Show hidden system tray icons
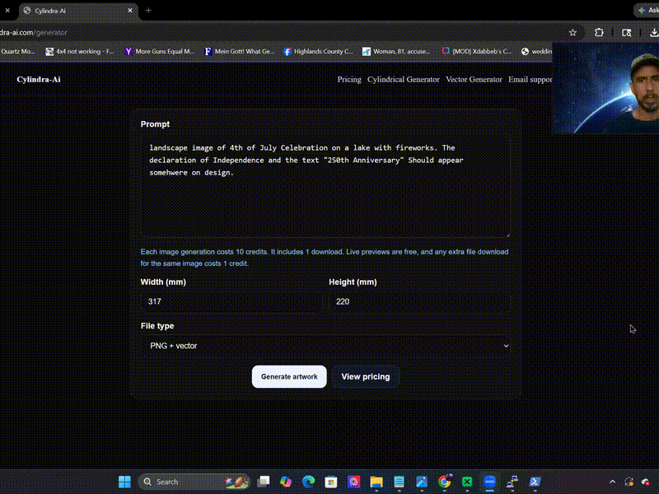Image resolution: width=659 pixels, height=494 pixels. [x=612, y=482]
